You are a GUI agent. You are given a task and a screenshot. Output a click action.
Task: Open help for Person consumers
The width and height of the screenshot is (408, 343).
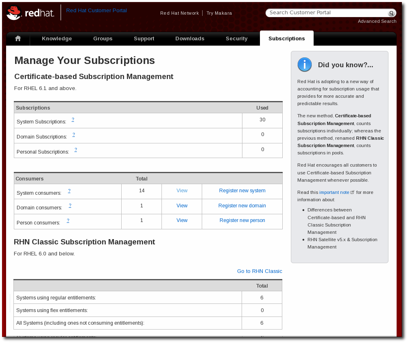click(x=68, y=220)
